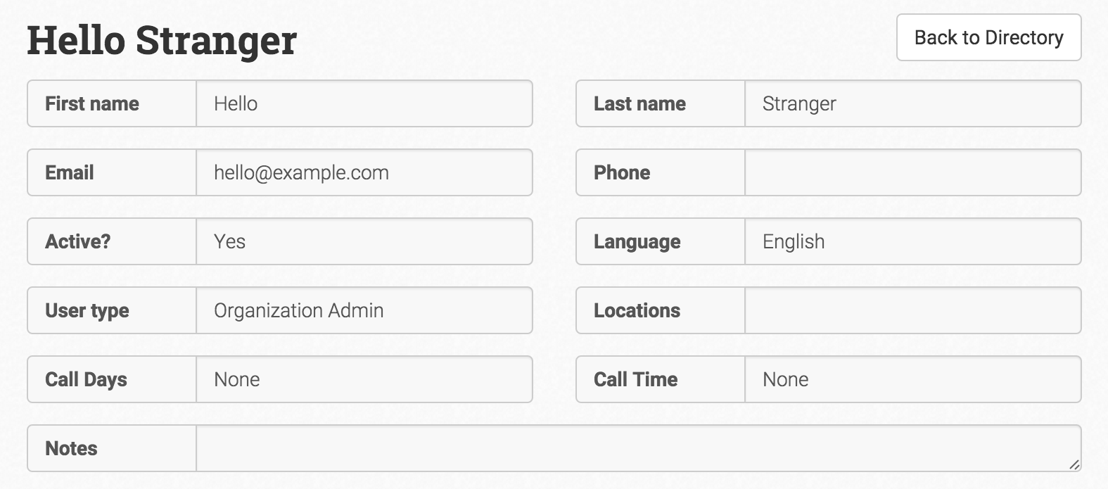Click the User type field Organization Admin
This screenshot has width=1108, height=489.
pyautogui.click(x=364, y=310)
